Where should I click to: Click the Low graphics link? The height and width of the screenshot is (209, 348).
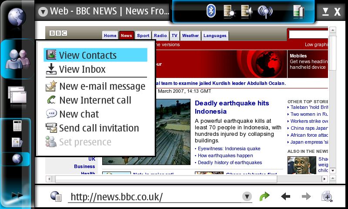click(x=316, y=44)
